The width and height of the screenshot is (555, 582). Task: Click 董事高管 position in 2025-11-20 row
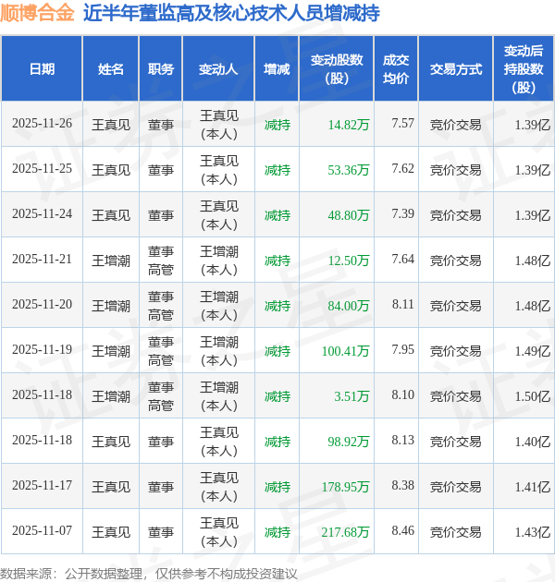[161, 306]
